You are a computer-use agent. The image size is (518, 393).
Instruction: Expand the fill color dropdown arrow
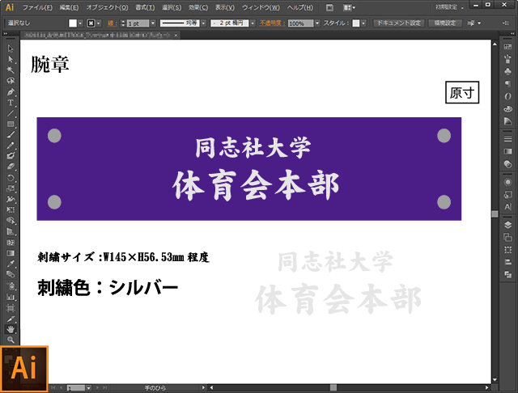click(x=80, y=23)
